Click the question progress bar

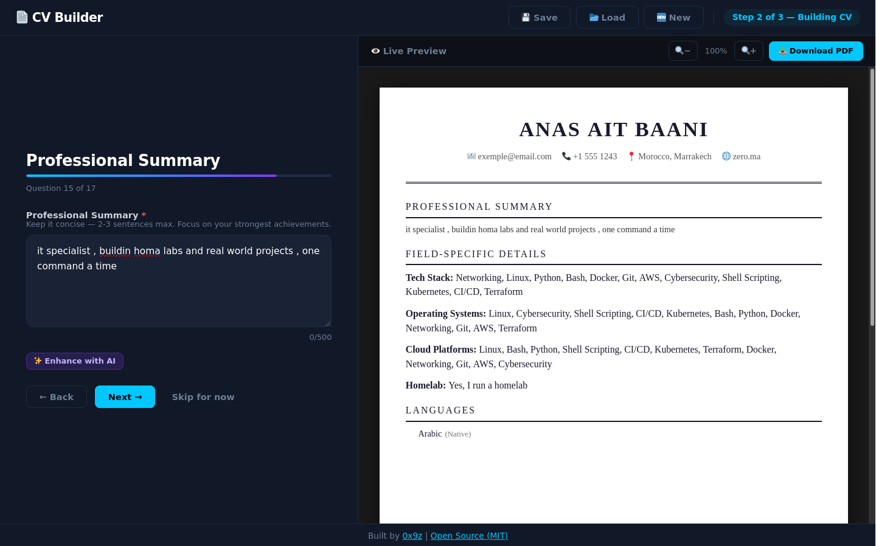179,176
